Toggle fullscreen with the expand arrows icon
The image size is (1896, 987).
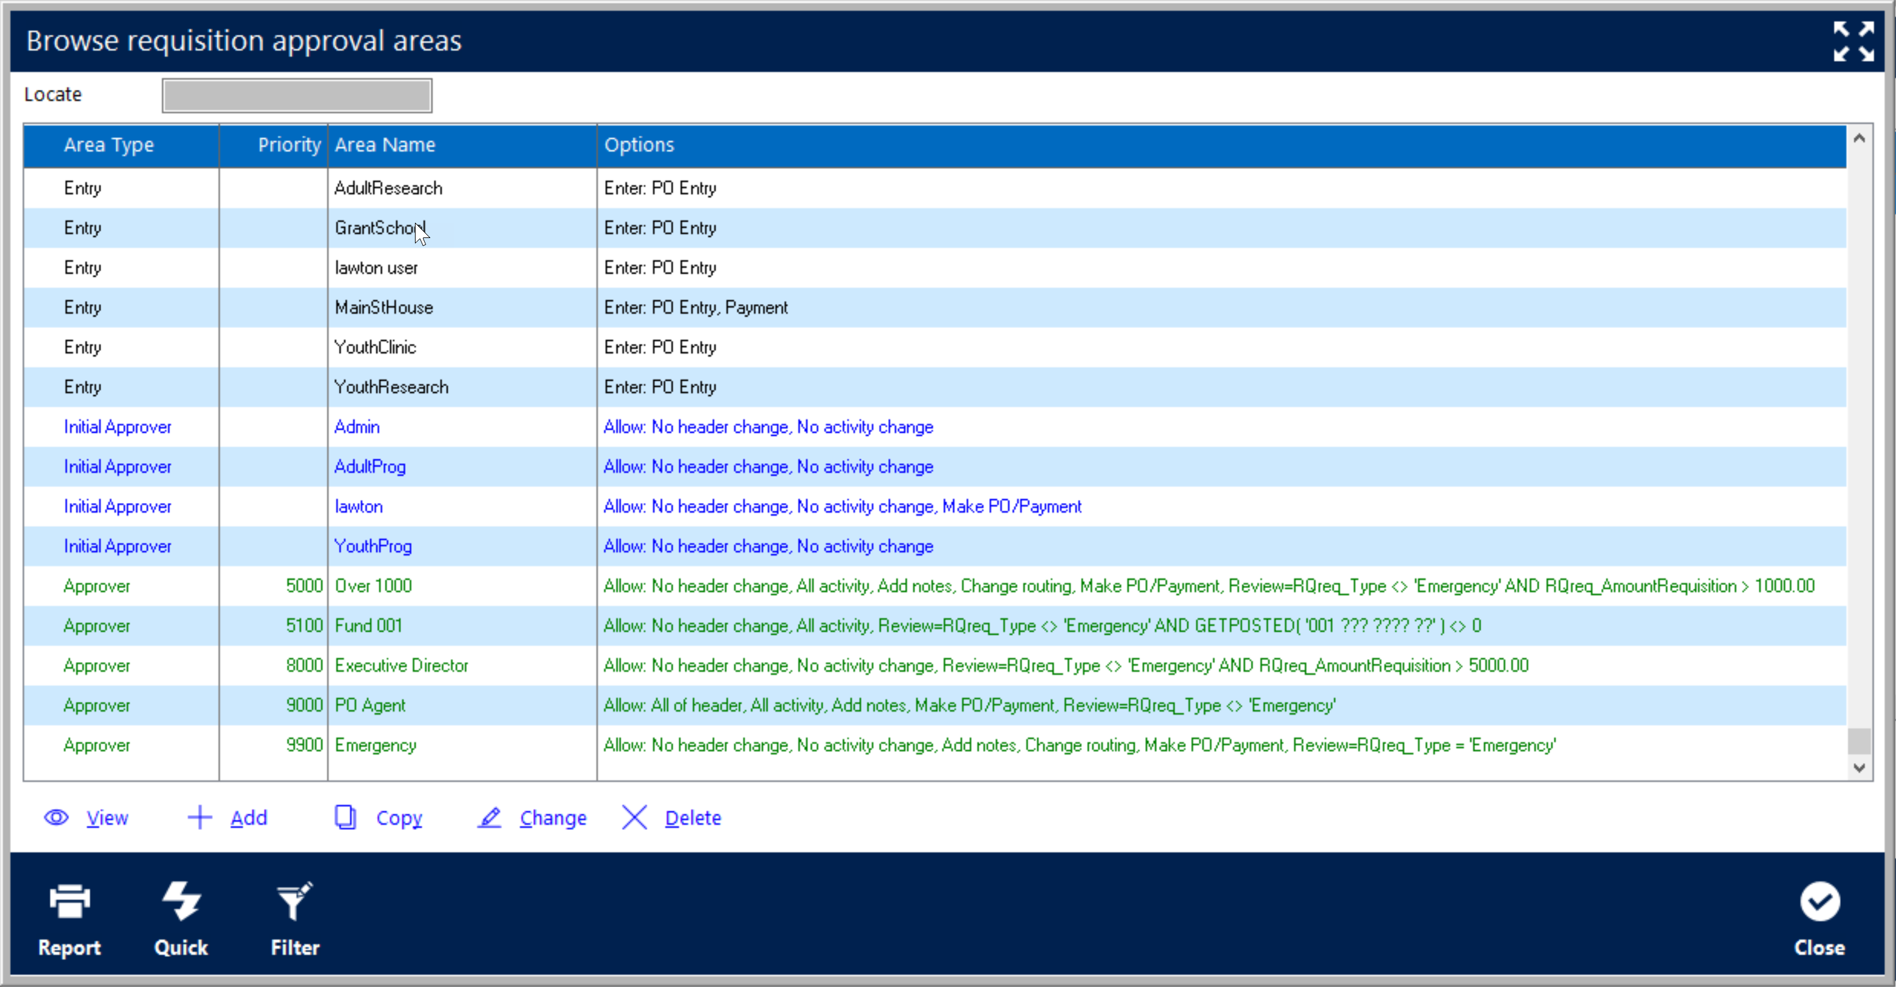[x=1853, y=41]
